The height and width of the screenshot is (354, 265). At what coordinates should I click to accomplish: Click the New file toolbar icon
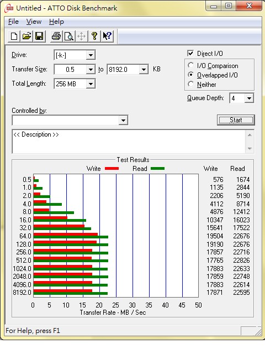[14, 36]
